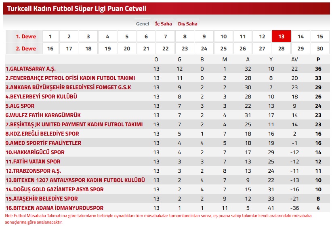Pick week 16 of the second half
This screenshot has width=332, height=226.
[50, 48]
